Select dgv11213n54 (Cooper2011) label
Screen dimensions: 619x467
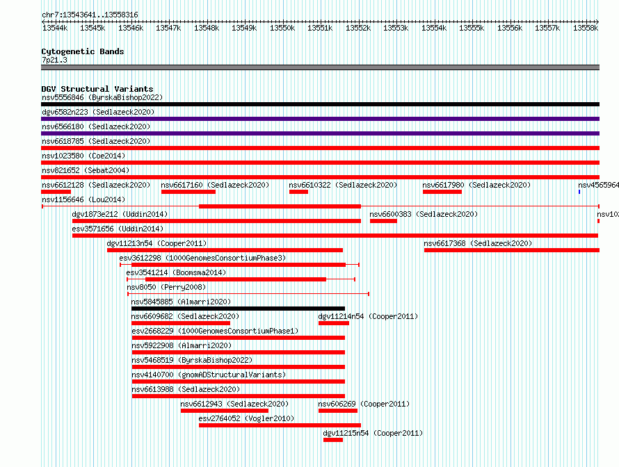pyautogui.click(x=156, y=243)
